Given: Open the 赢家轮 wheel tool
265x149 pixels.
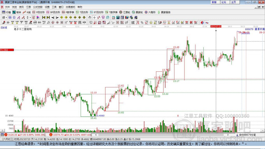Looking at the screenshot, I should tap(137, 12).
